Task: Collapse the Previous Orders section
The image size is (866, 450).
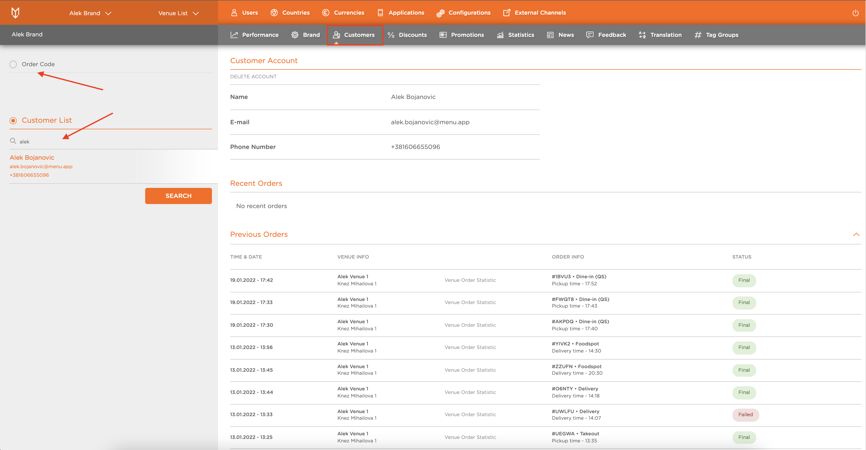Action: click(x=856, y=234)
